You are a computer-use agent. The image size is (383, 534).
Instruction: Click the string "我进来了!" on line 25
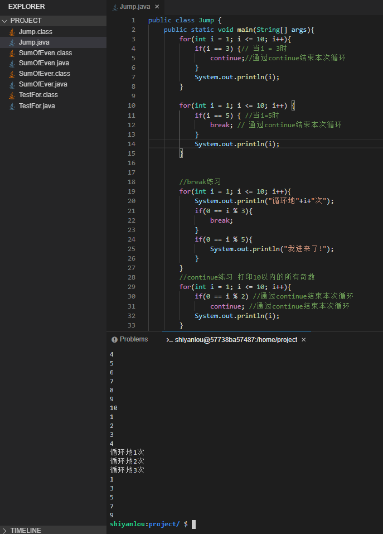coord(305,249)
